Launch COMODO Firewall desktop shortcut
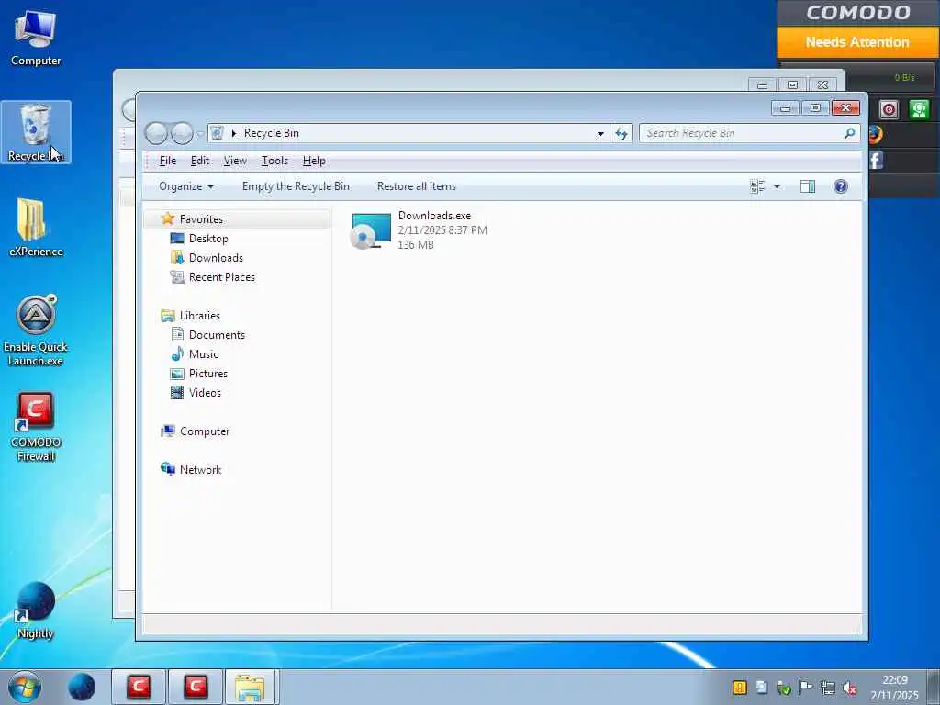The height and width of the screenshot is (705, 940). click(x=36, y=427)
